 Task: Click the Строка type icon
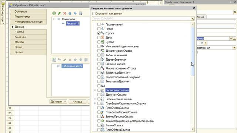(102, 33)
